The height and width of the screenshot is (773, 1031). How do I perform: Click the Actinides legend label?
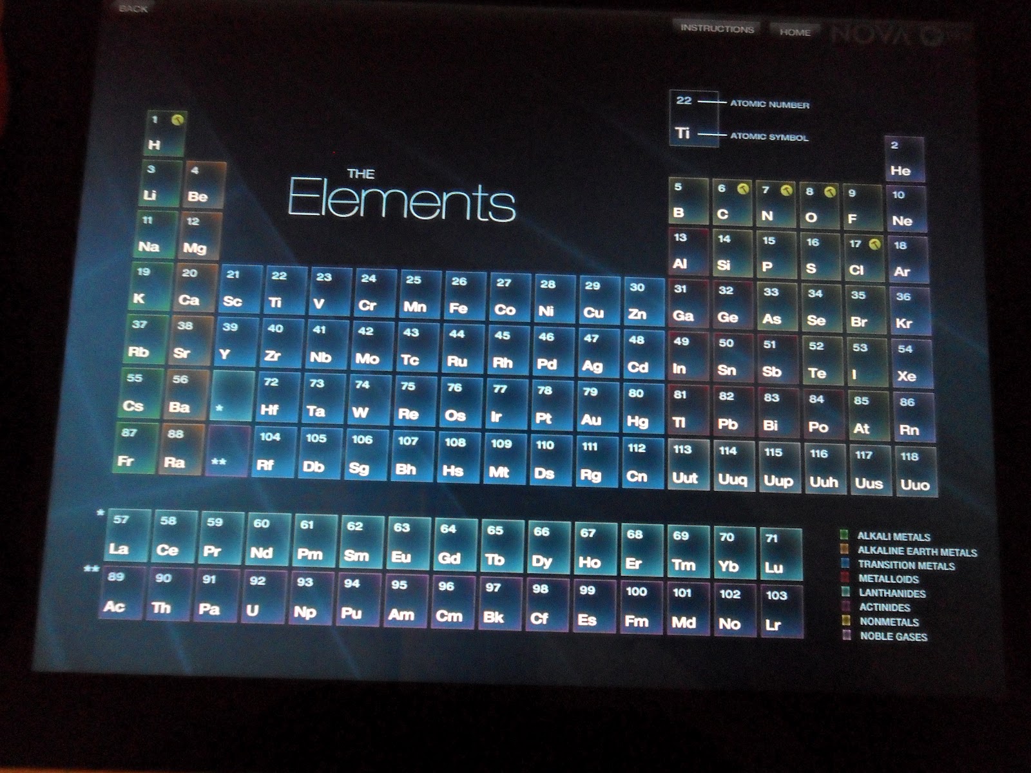click(885, 607)
